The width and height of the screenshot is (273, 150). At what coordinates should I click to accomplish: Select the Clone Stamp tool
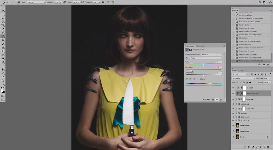pyautogui.click(x=3, y=40)
